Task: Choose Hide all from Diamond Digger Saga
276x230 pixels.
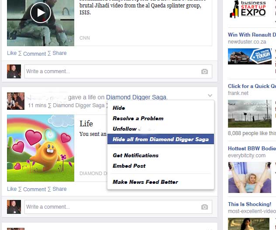Action: click(x=161, y=139)
